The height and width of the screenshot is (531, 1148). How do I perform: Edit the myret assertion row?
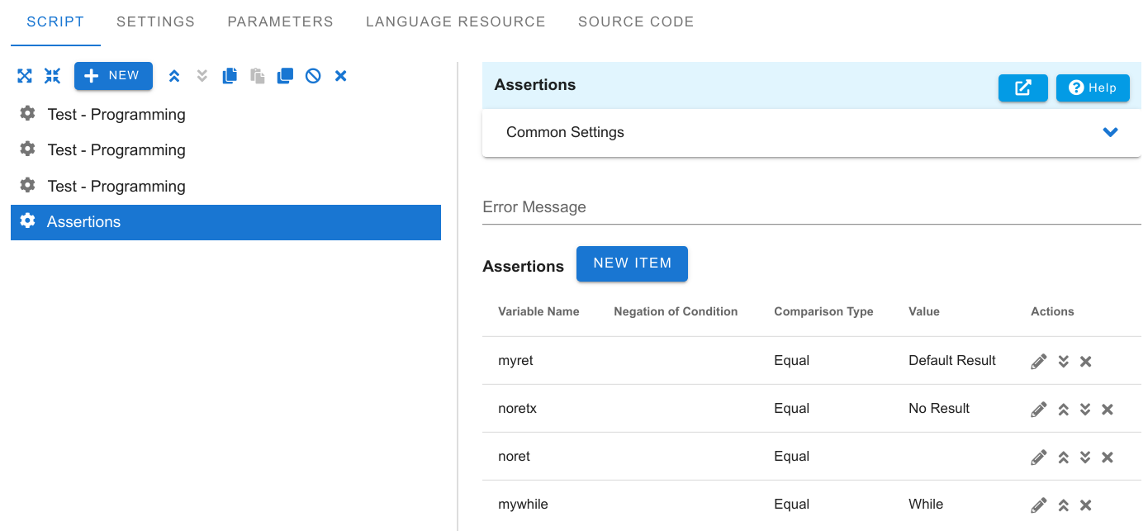[1039, 361]
